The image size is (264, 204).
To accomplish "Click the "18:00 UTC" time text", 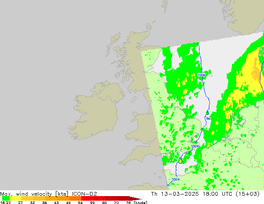I will (x=218, y=194).
